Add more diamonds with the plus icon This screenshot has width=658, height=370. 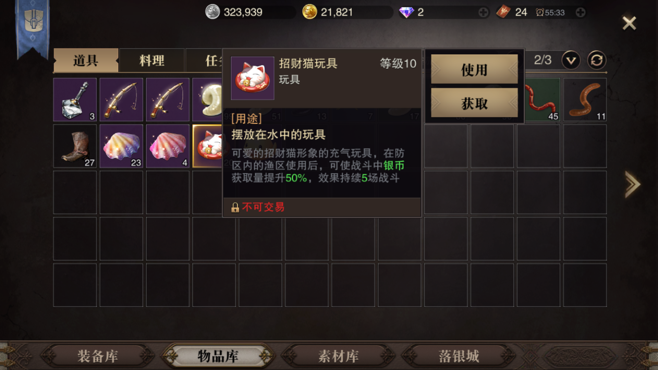click(483, 13)
